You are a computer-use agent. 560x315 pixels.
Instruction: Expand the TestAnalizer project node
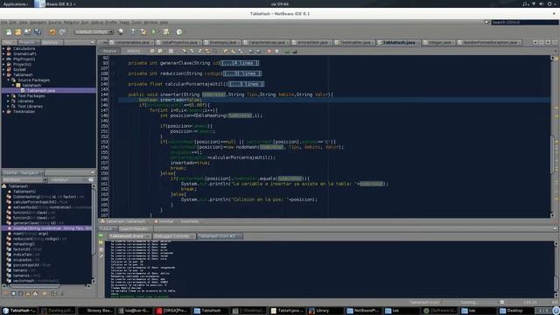click(x=3, y=111)
